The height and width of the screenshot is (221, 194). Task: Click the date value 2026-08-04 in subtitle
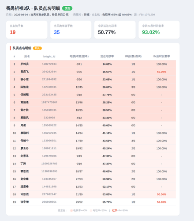click(21, 15)
